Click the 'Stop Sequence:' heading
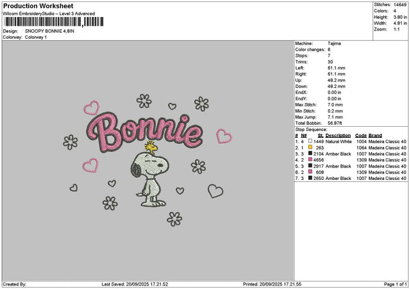Viewport: 410px width, 289px height. [x=311, y=130]
